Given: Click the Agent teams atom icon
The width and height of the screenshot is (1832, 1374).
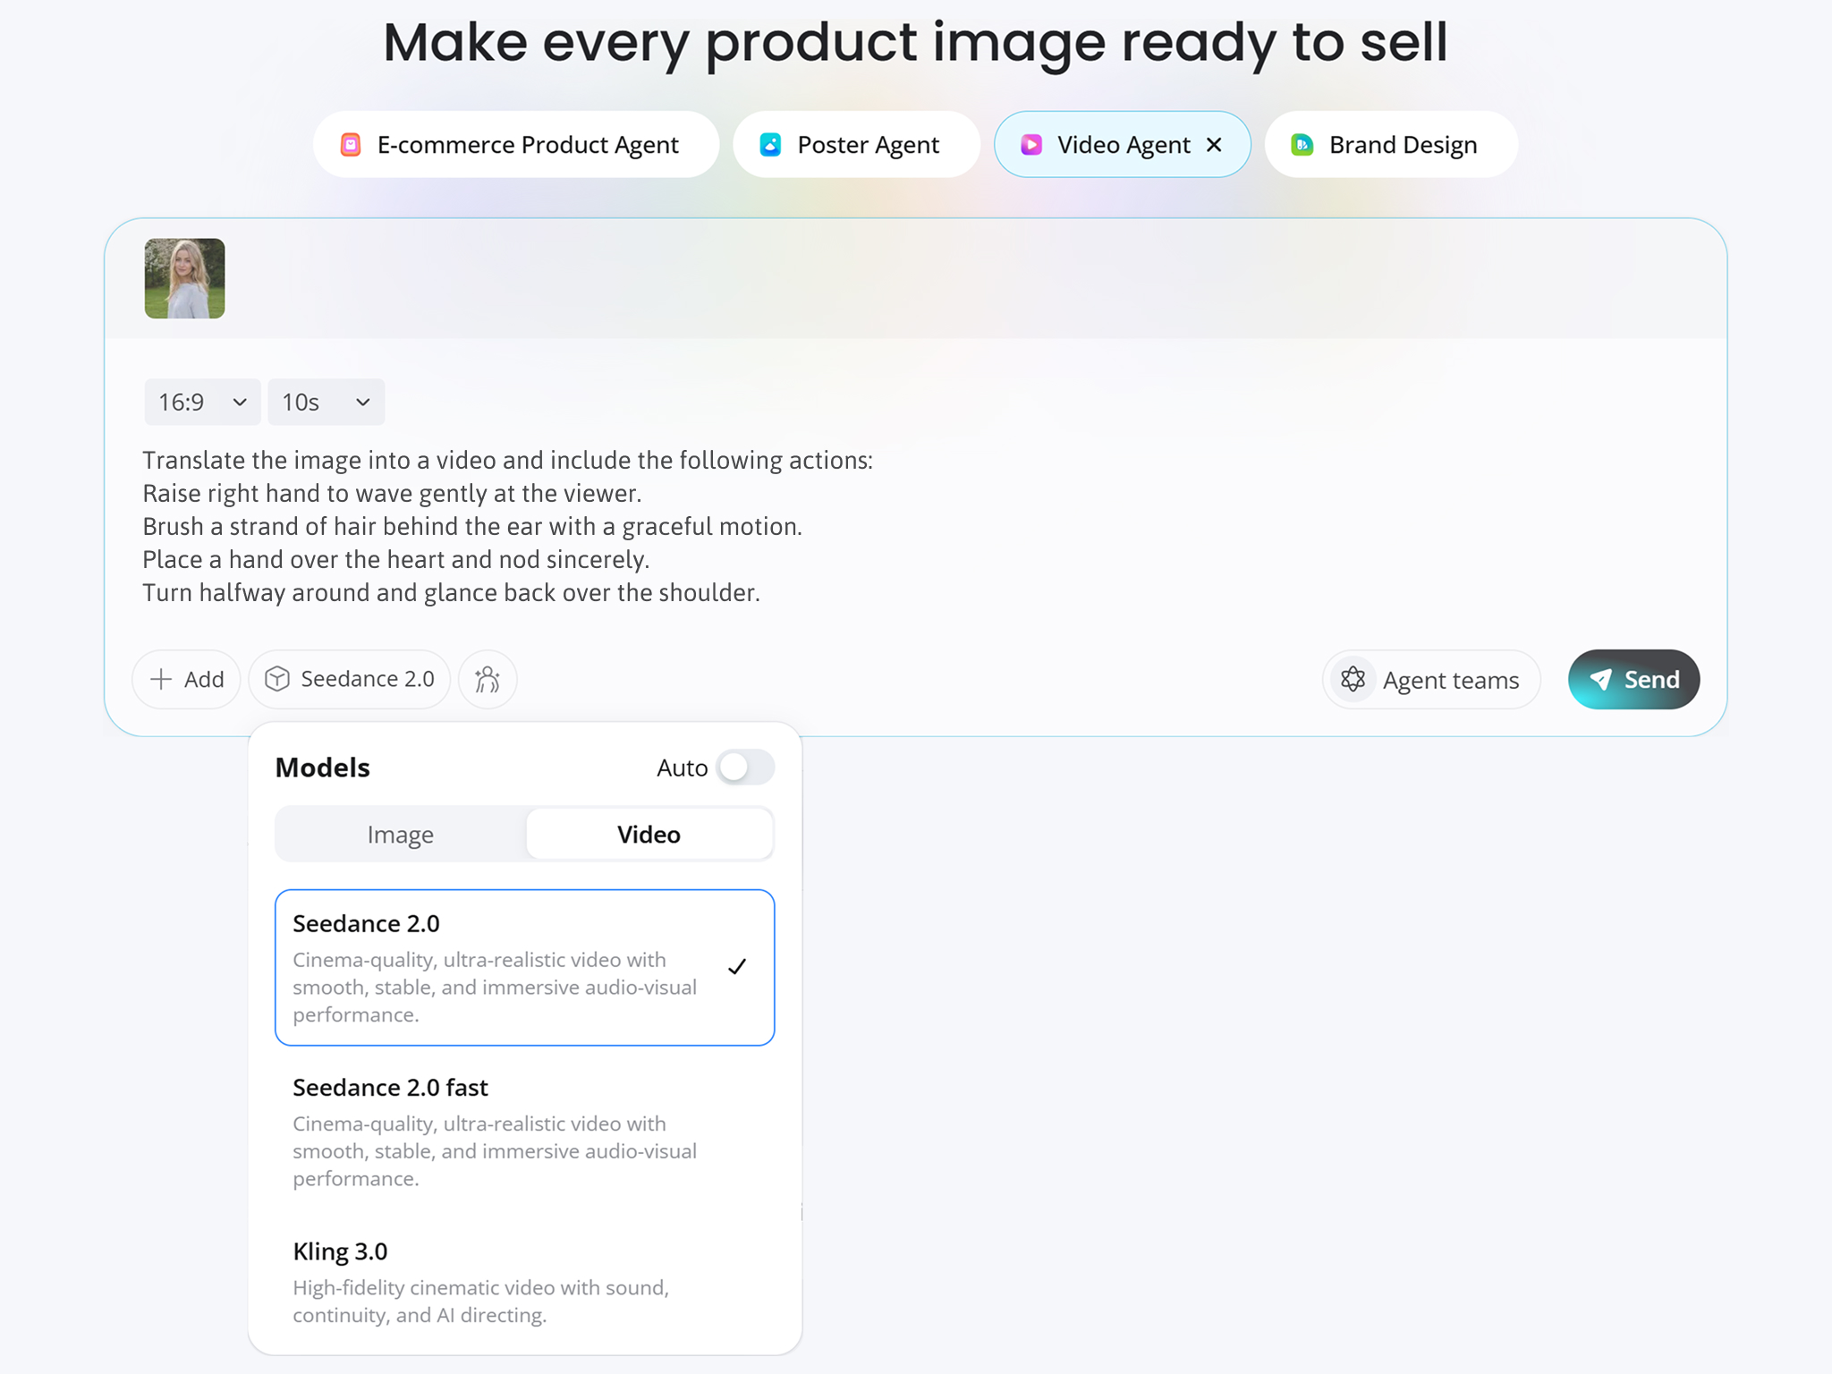Looking at the screenshot, I should tap(1353, 680).
